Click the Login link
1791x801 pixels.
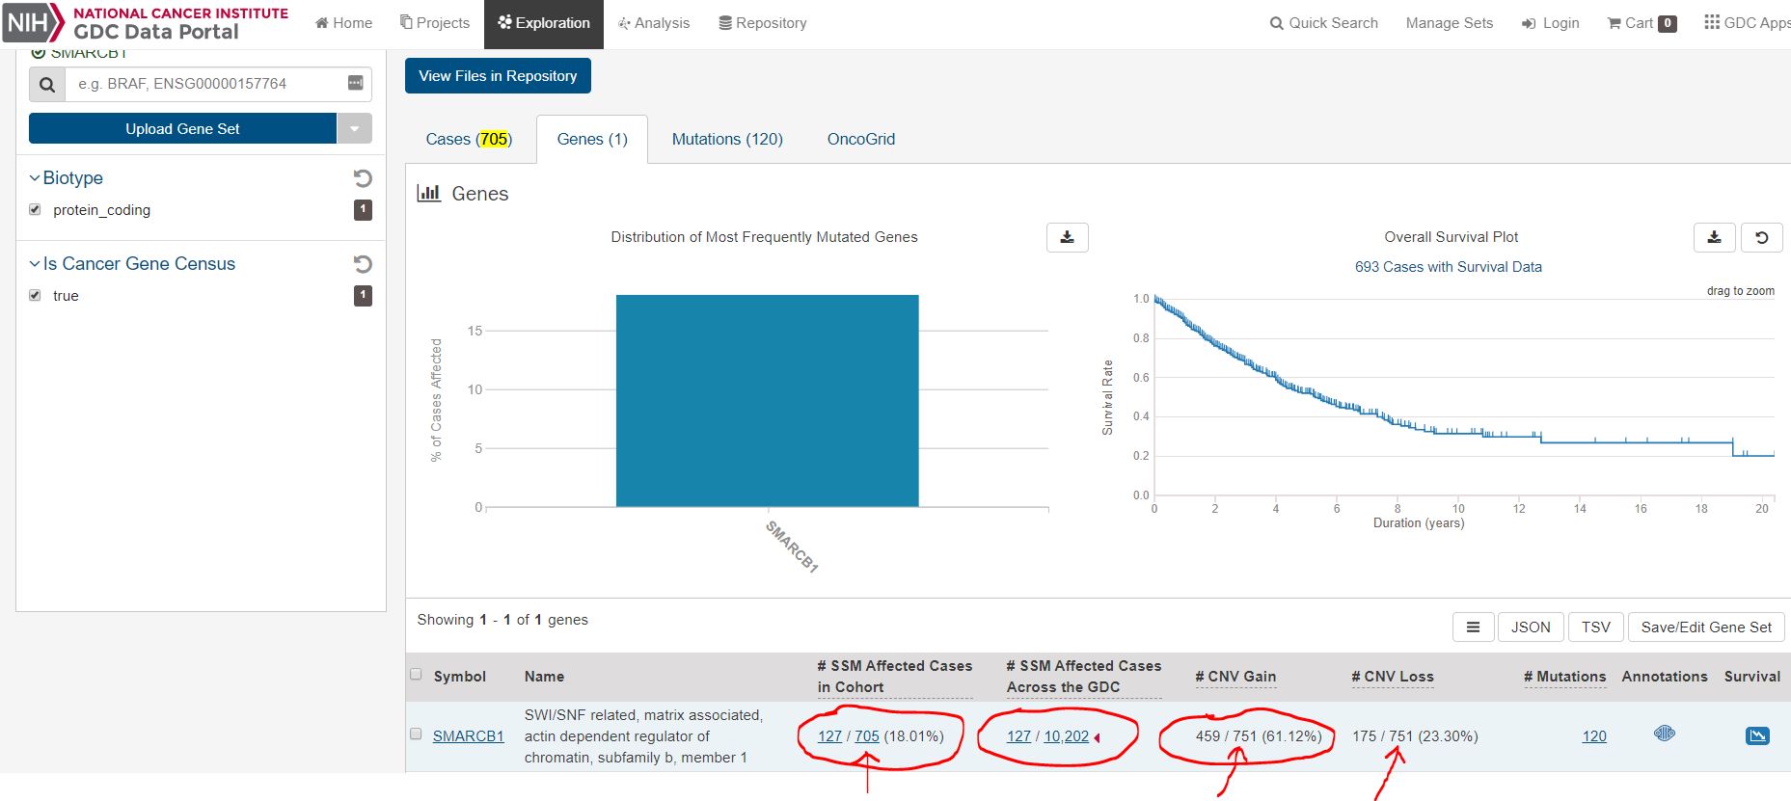[x=1550, y=23]
